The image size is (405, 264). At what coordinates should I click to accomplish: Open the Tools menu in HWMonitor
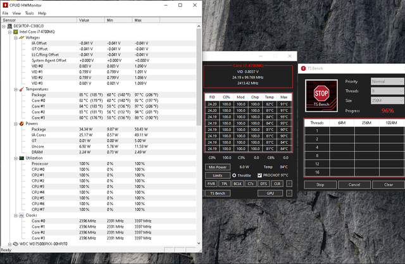(x=29, y=13)
